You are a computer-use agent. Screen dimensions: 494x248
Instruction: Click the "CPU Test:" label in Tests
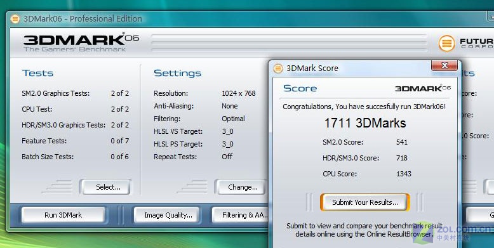[x=37, y=109]
